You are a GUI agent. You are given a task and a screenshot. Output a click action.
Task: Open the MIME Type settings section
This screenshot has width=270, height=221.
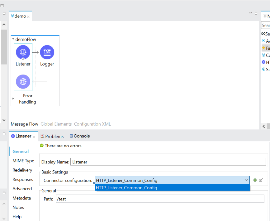23,161
